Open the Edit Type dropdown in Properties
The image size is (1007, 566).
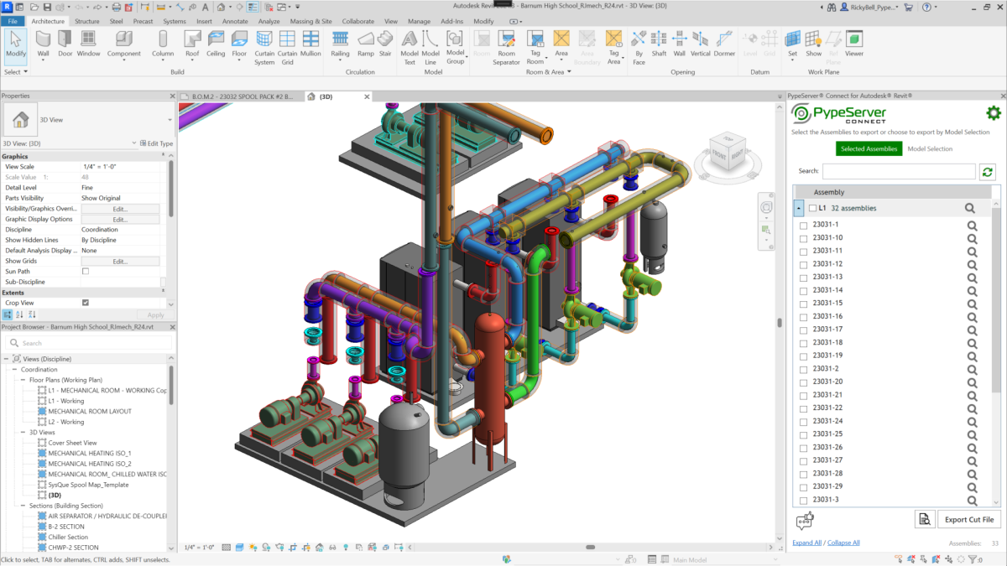click(156, 143)
